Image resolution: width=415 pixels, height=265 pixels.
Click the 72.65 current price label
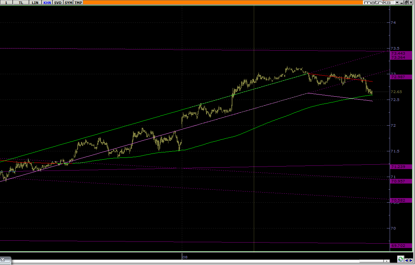396,92
